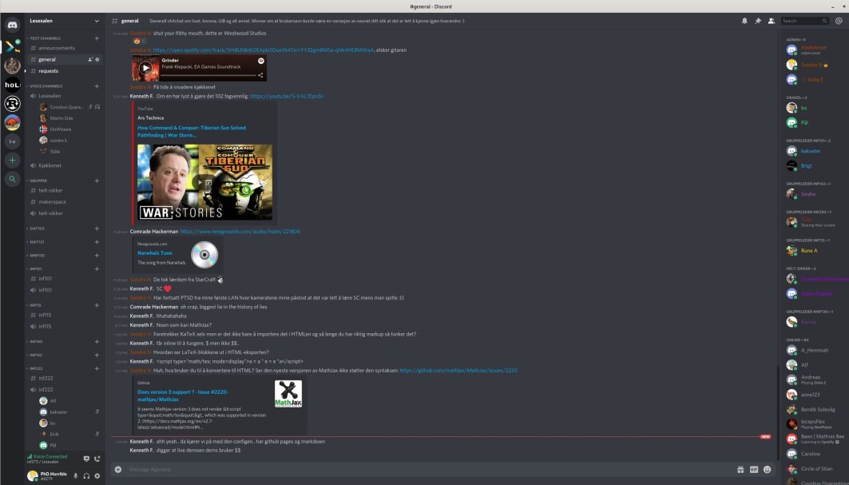
Task: Toggle the member list visibility
Action: click(771, 21)
